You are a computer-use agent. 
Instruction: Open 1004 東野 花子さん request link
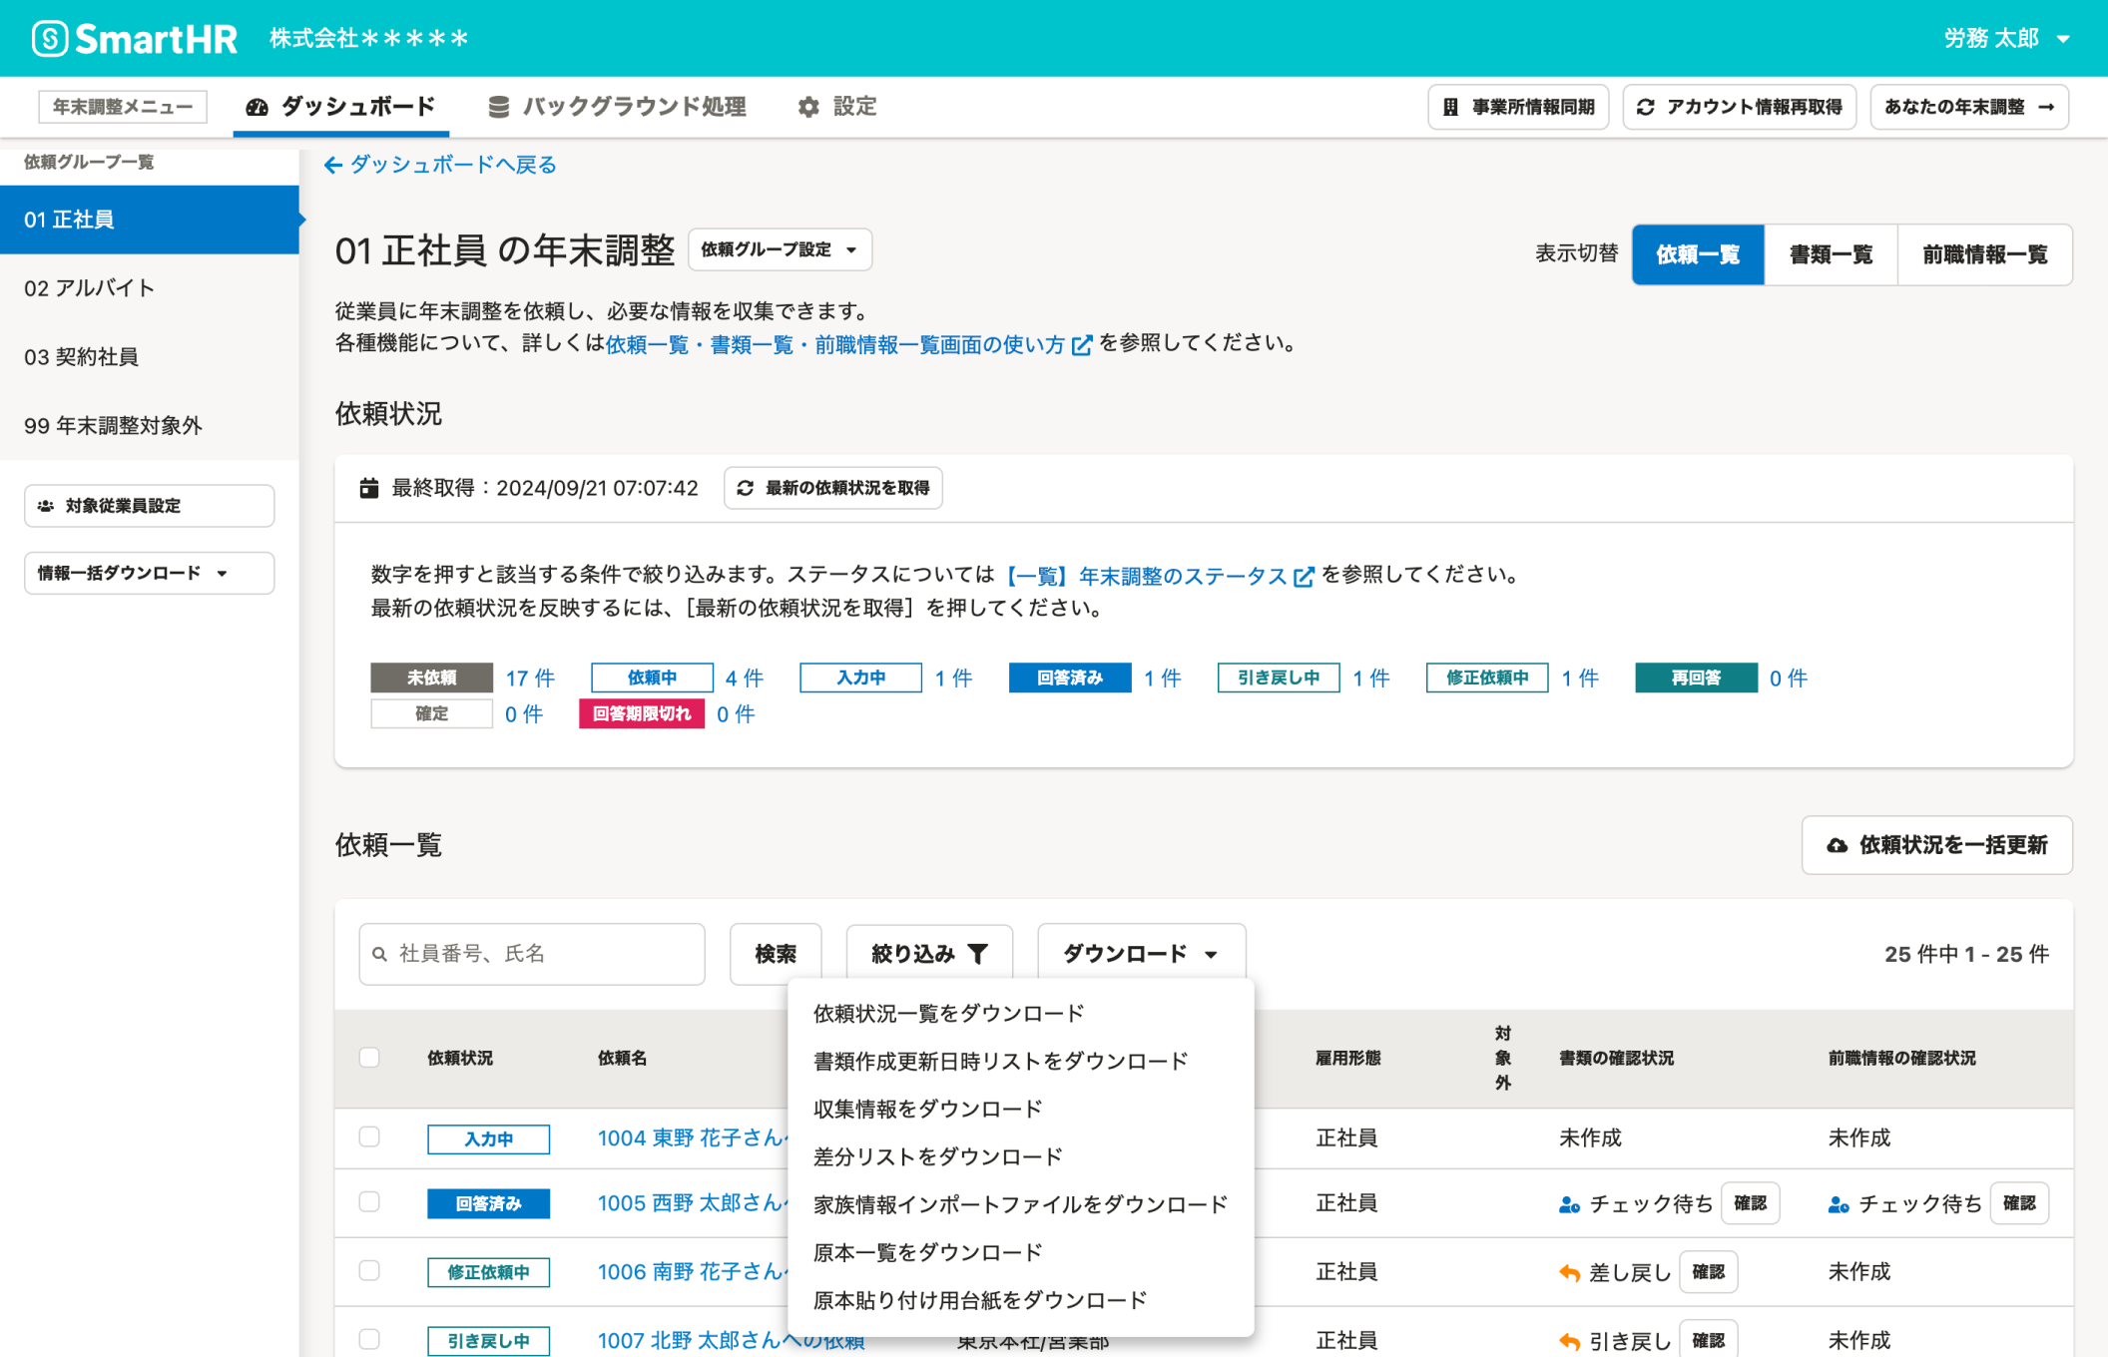click(x=692, y=1138)
